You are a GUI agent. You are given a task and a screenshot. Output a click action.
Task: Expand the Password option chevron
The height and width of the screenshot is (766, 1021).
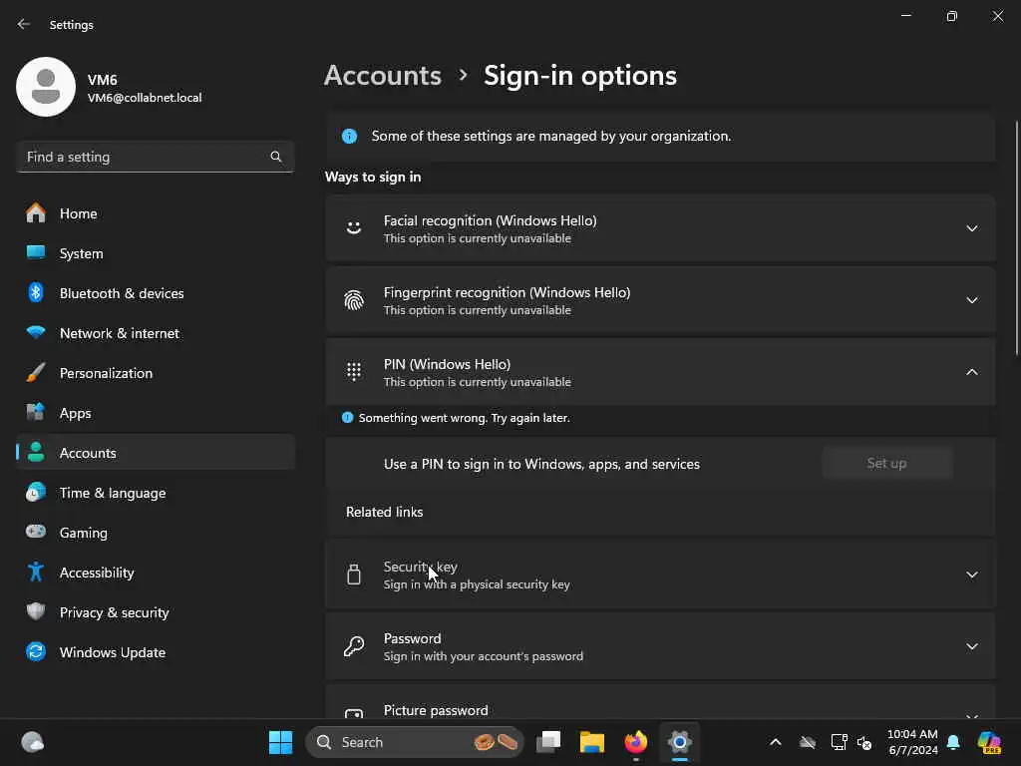(971, 646)
